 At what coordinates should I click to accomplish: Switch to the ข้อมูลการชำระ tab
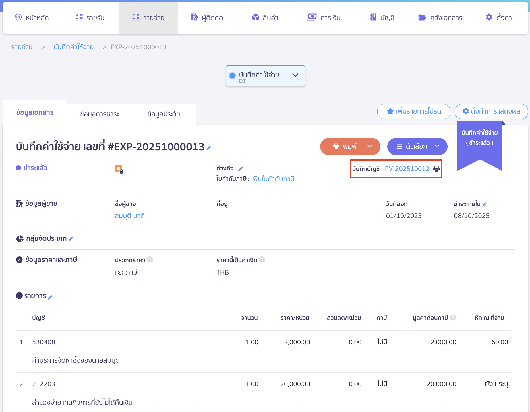pos(99,114)
